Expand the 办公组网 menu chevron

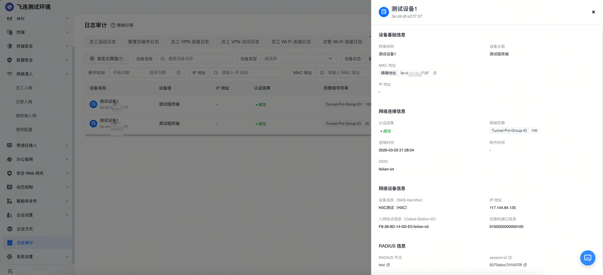67,159
